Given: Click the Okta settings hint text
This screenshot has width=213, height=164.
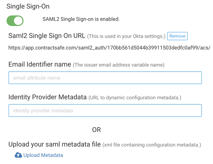Looking at the screenshot, I should coord(126,36).
